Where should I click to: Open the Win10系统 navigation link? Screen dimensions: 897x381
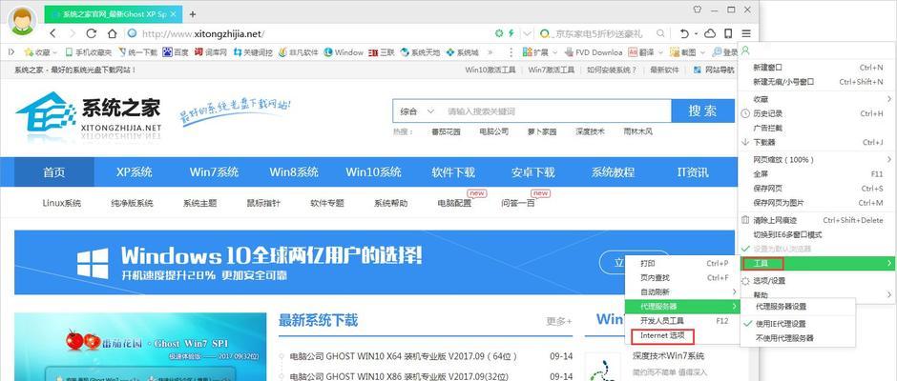pos(373,172)
